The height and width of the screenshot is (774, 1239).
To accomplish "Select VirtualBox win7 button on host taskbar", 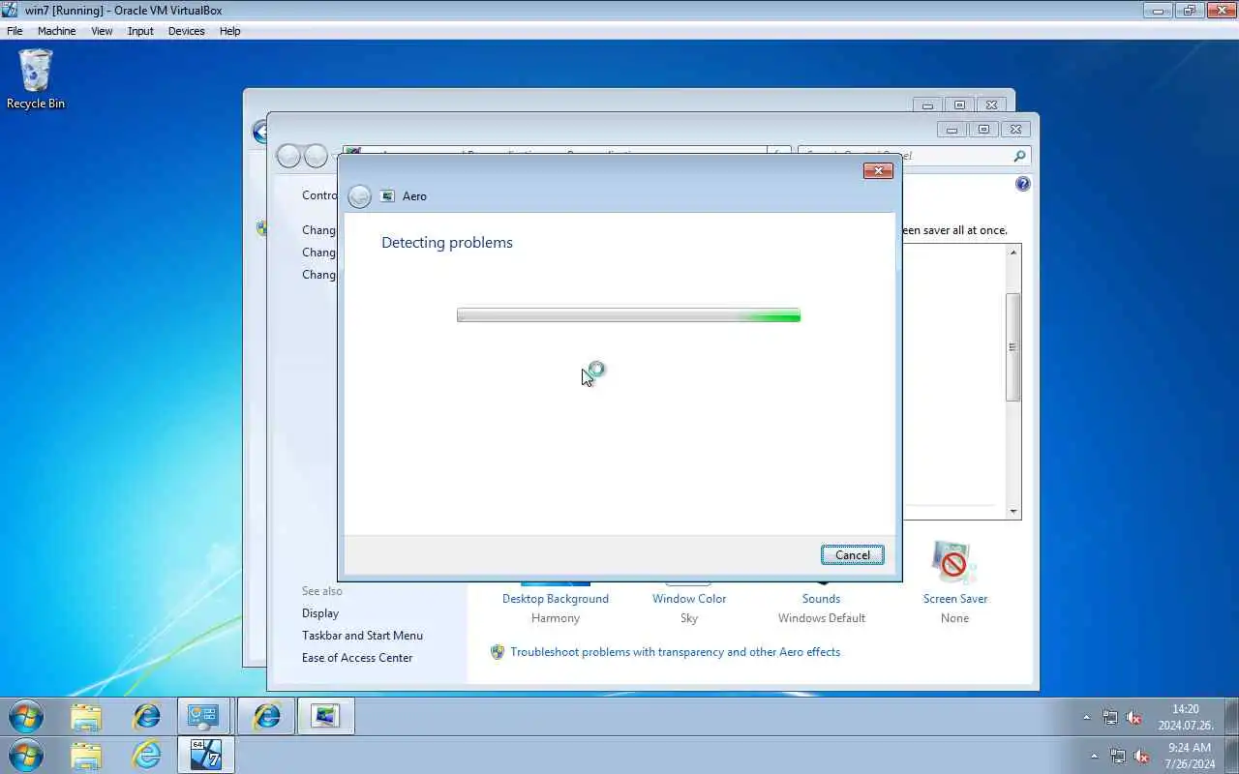I will tap(205, 756).
